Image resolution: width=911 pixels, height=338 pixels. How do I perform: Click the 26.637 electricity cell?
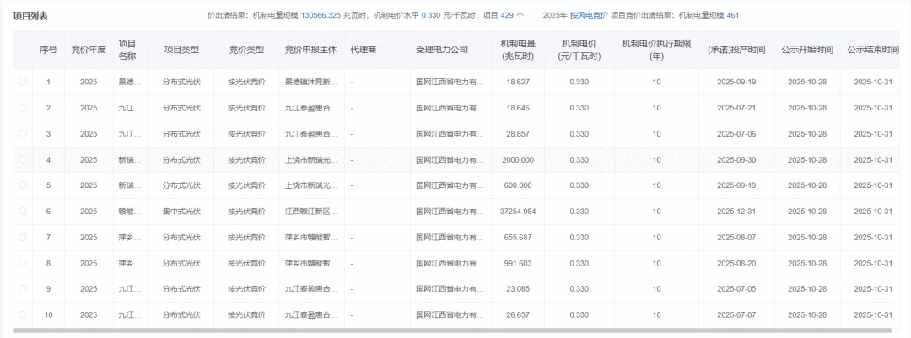pyautogui.click(x=518, y=314)
